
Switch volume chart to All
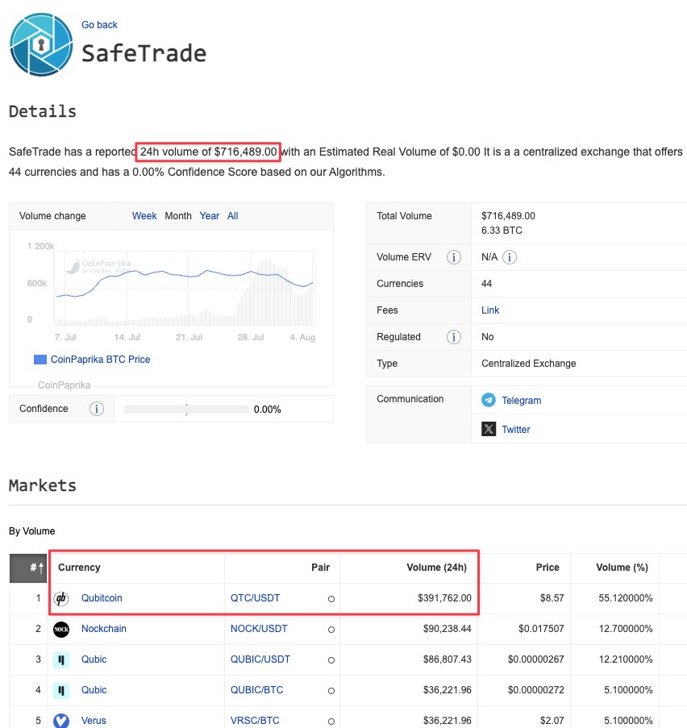[232, 216]
